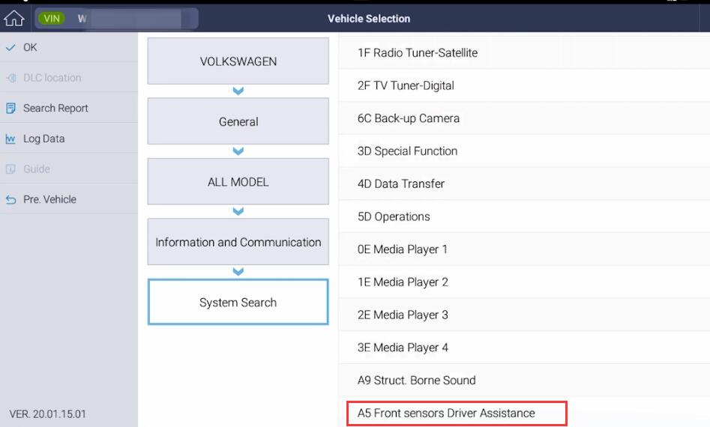Go back via Pre. Vehicle

point(69,199)
